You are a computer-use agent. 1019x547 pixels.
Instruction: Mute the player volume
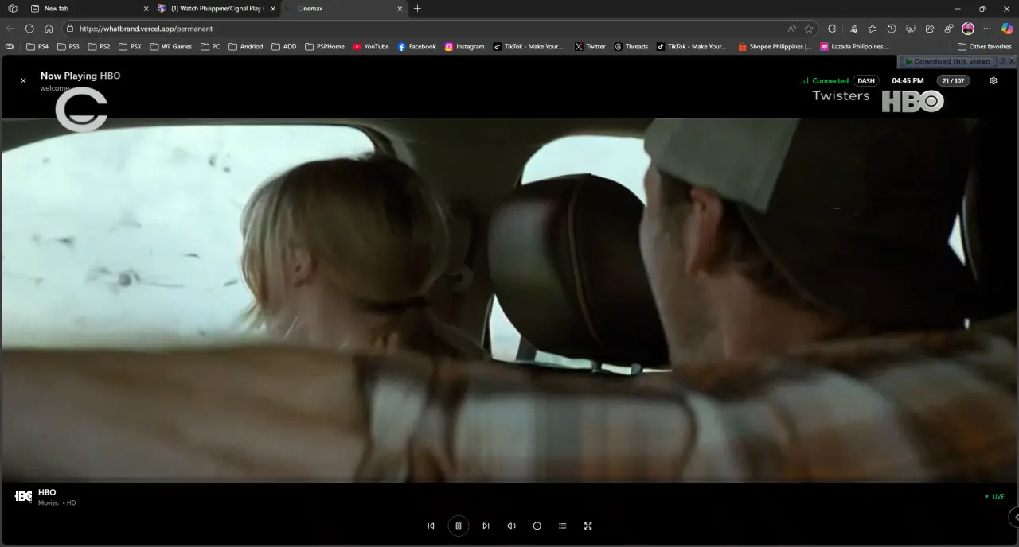coord(511,526)
